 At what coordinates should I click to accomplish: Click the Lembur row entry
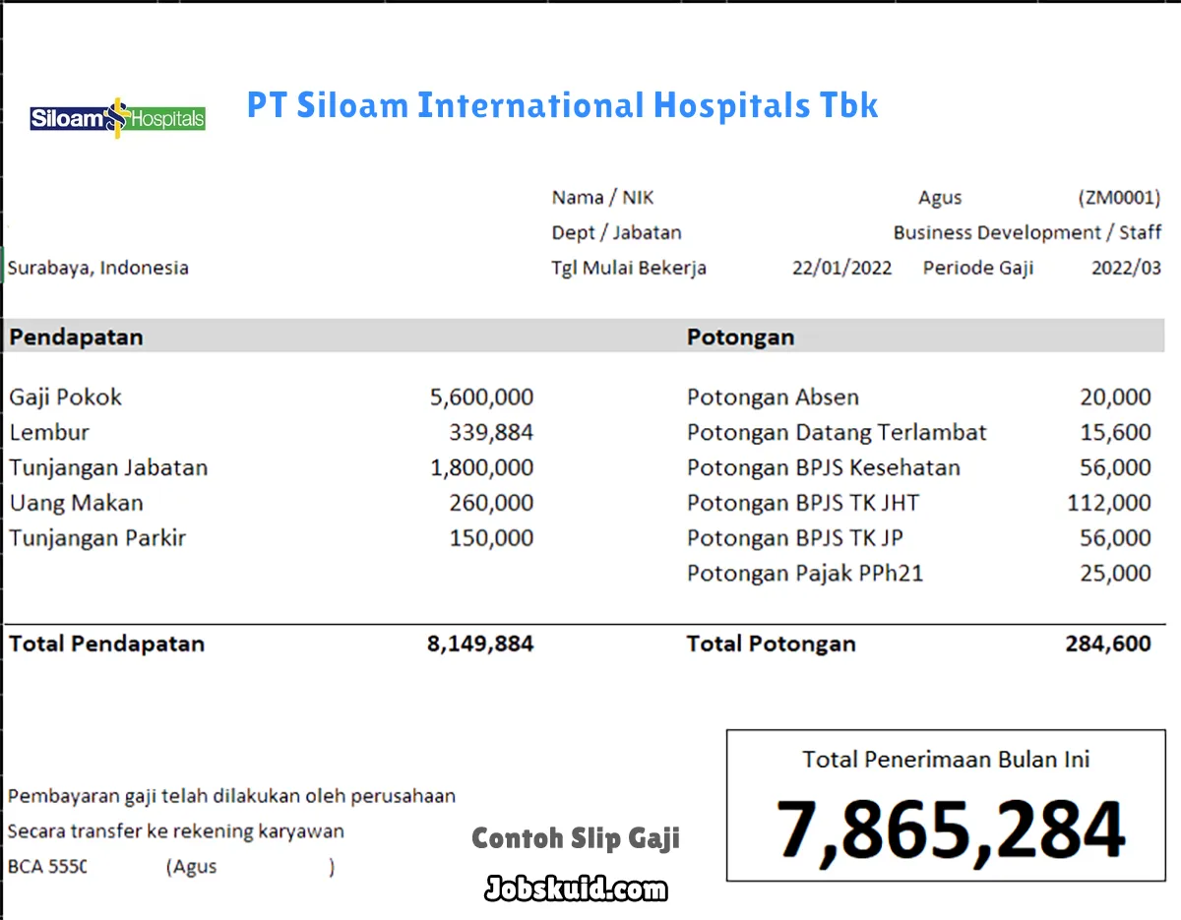click(x=49, y=432)
